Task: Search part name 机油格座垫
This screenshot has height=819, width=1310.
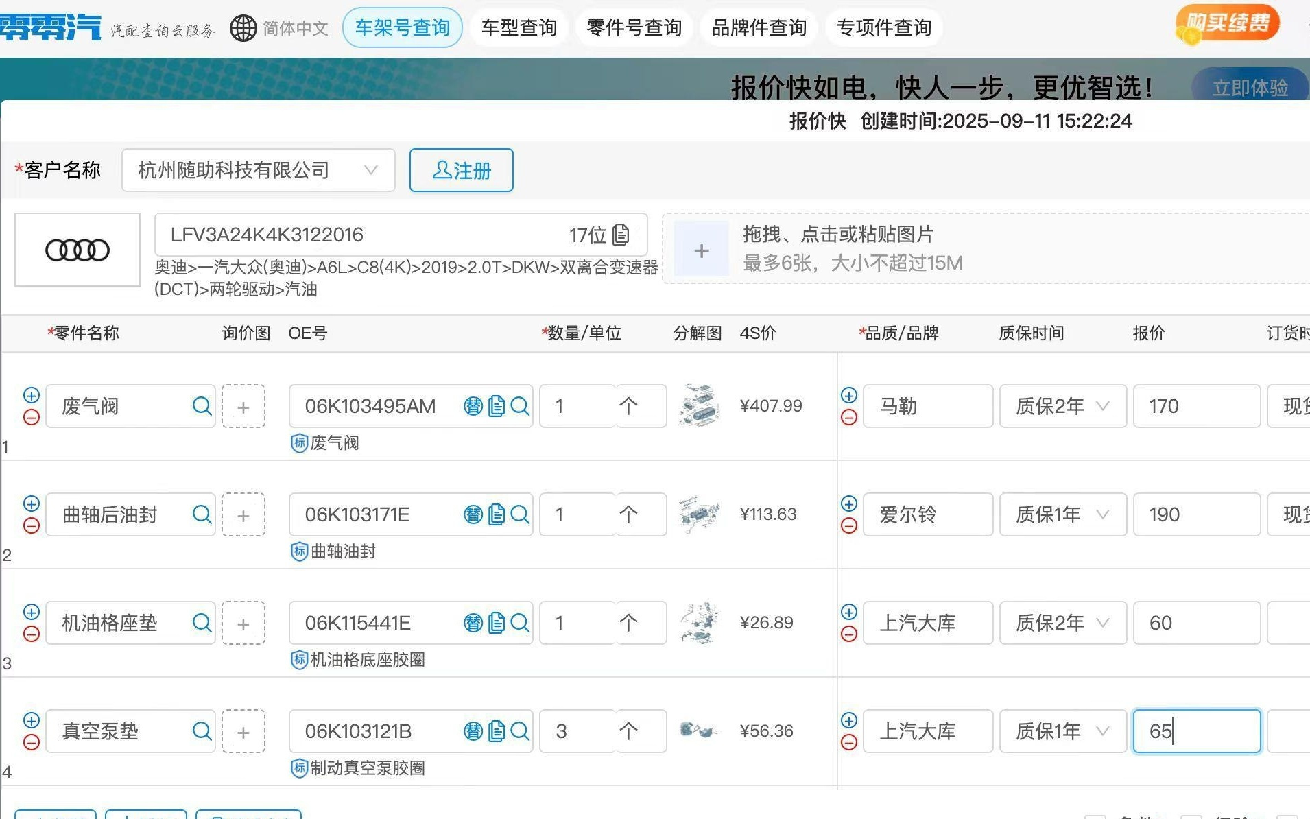Action: click(202, 623)
